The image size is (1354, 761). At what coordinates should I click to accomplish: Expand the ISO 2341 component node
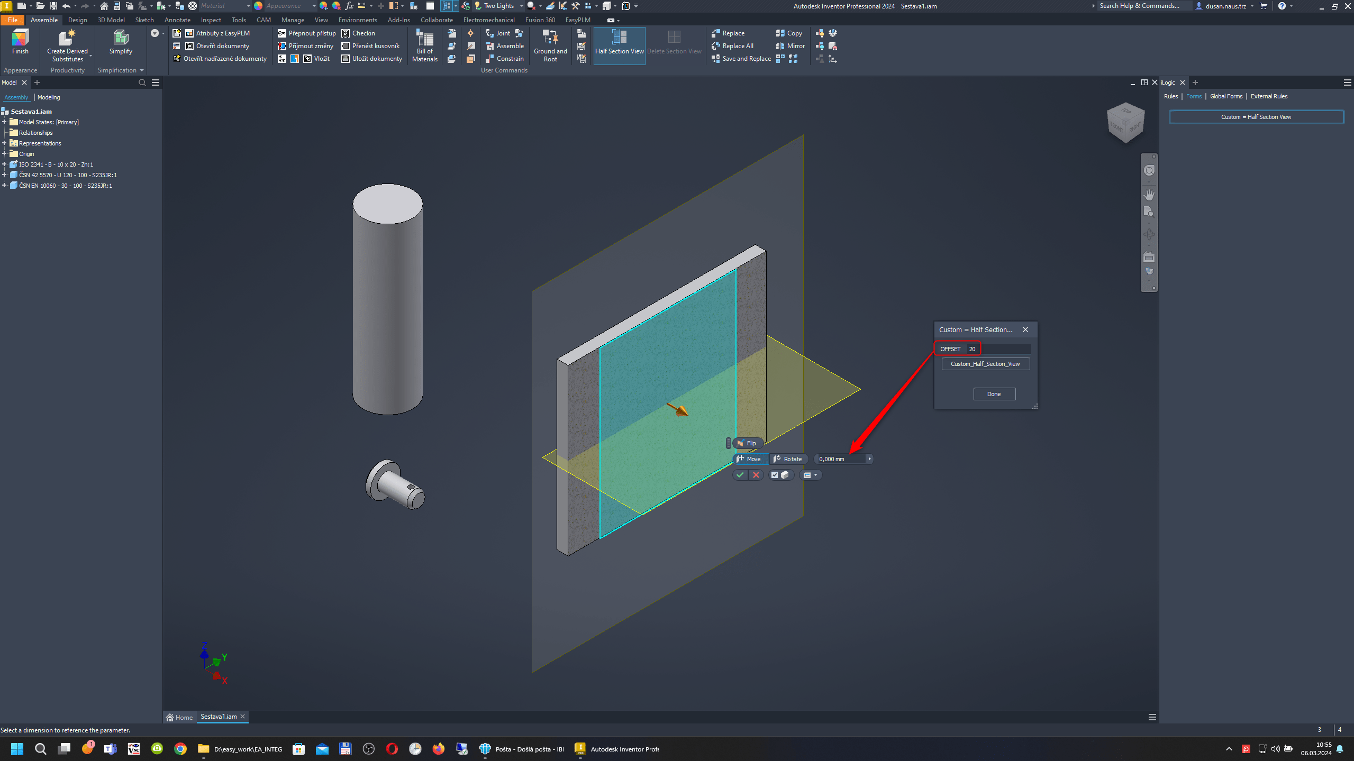point(5,164)
